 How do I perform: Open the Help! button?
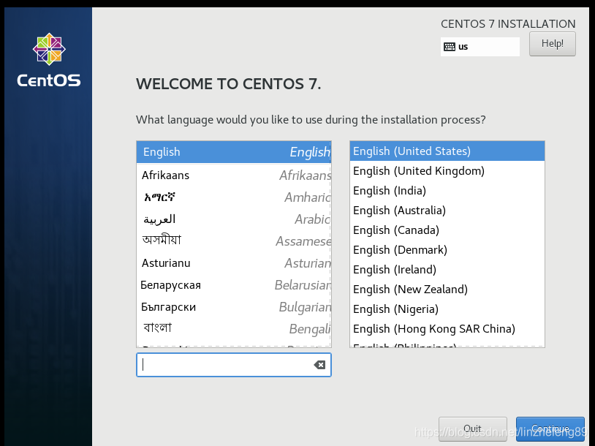tap(553, 44)
